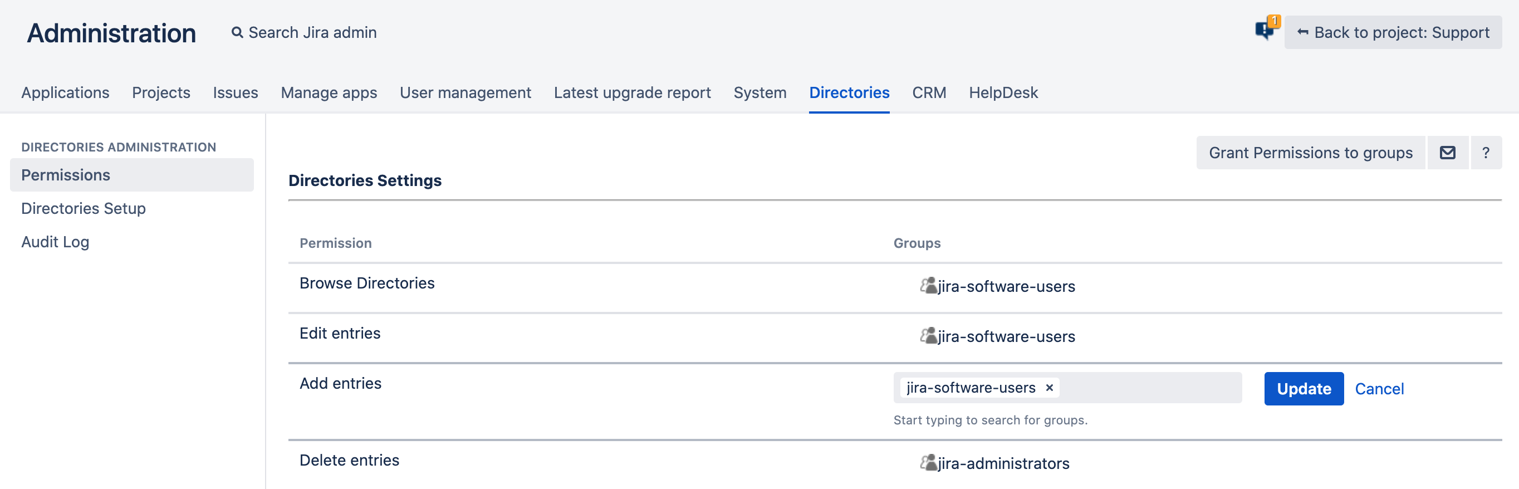
Task: Go back to project Support
Action: [x=1393, y=32]
